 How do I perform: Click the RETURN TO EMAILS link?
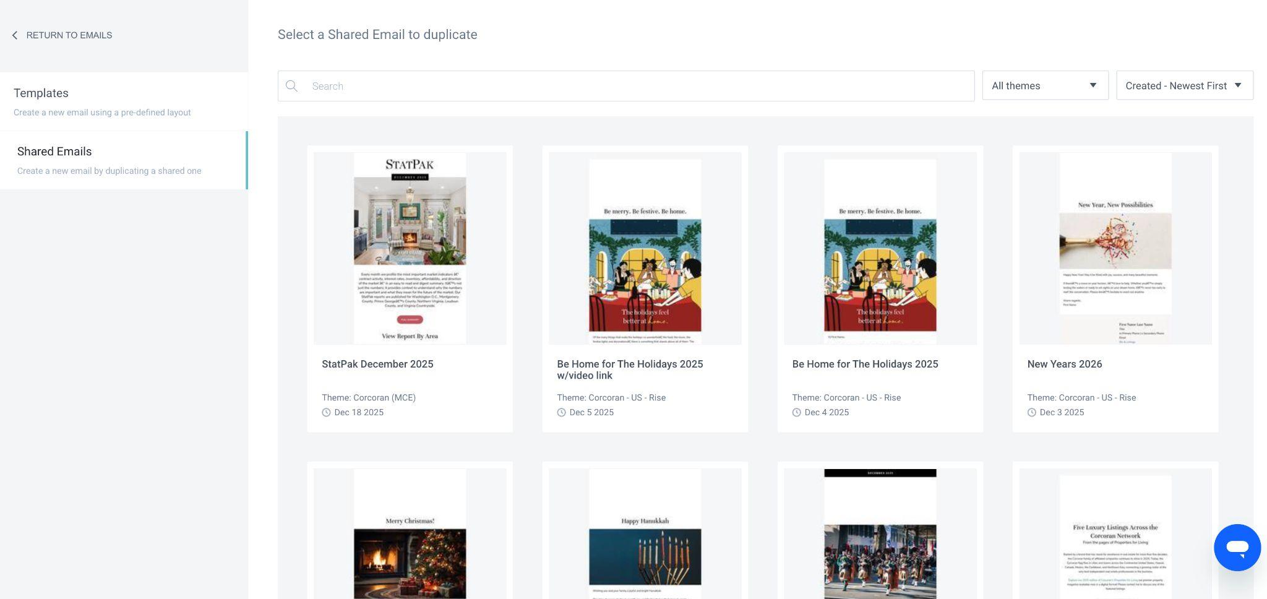coord(69,35)
